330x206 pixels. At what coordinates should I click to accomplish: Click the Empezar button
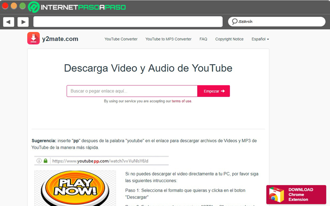tap(214, 91)
